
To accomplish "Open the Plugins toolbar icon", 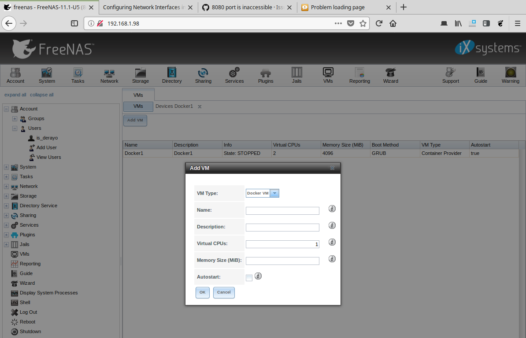I will [x=266, y=75].
